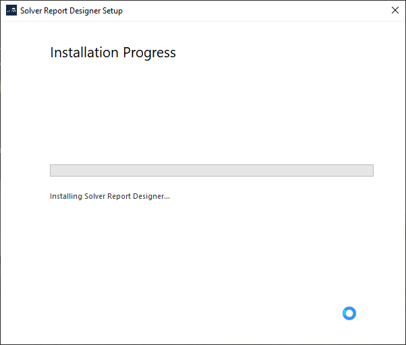Close the Solver Report Designer Setup window
Viewport: 406px width, 345px height.
[395, 11]
